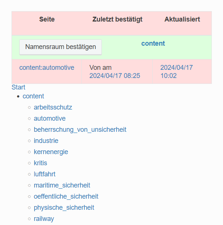Image resolution: width=223 pixels, height=225 pixels.
Task: Click the Seite column header
Action: (47, 19)
